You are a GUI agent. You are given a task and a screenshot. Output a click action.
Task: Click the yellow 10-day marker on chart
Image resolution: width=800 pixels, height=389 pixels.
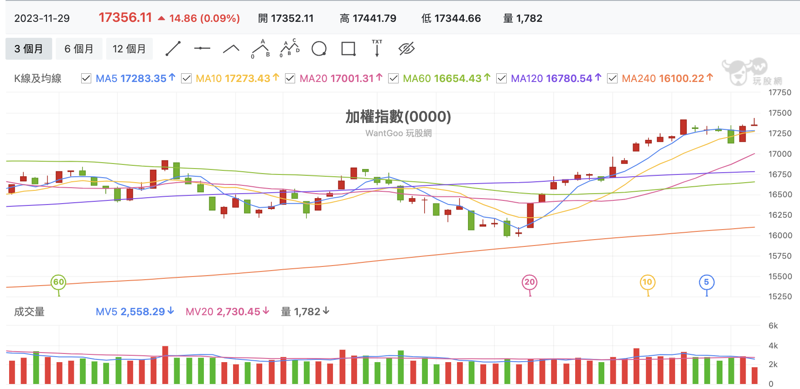(x=648, y=282)
